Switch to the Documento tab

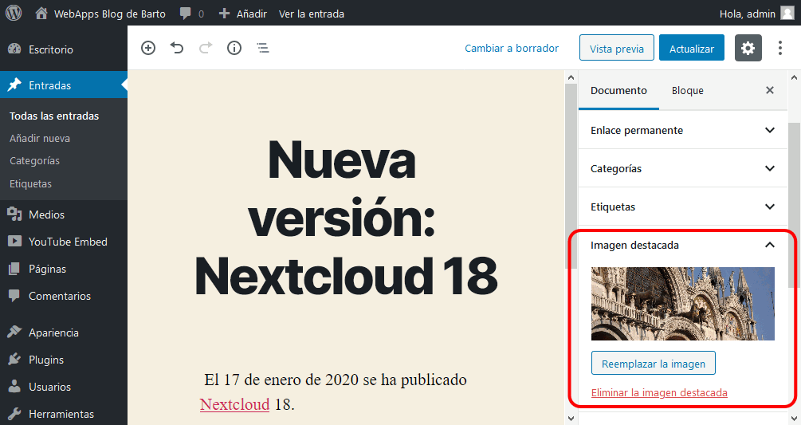618,90
